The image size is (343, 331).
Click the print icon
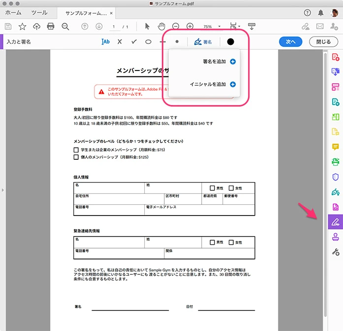tap(51, 26)
